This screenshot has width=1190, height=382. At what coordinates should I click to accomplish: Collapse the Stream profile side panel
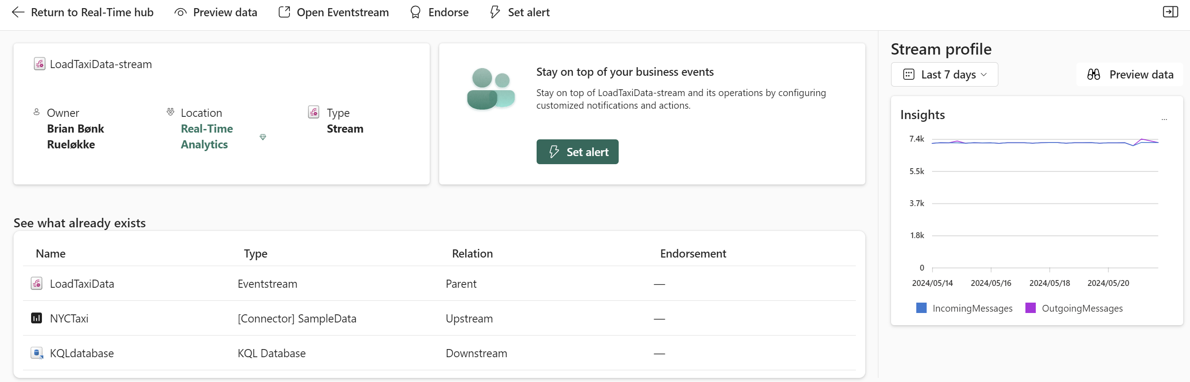click(x=1170, y=12)
